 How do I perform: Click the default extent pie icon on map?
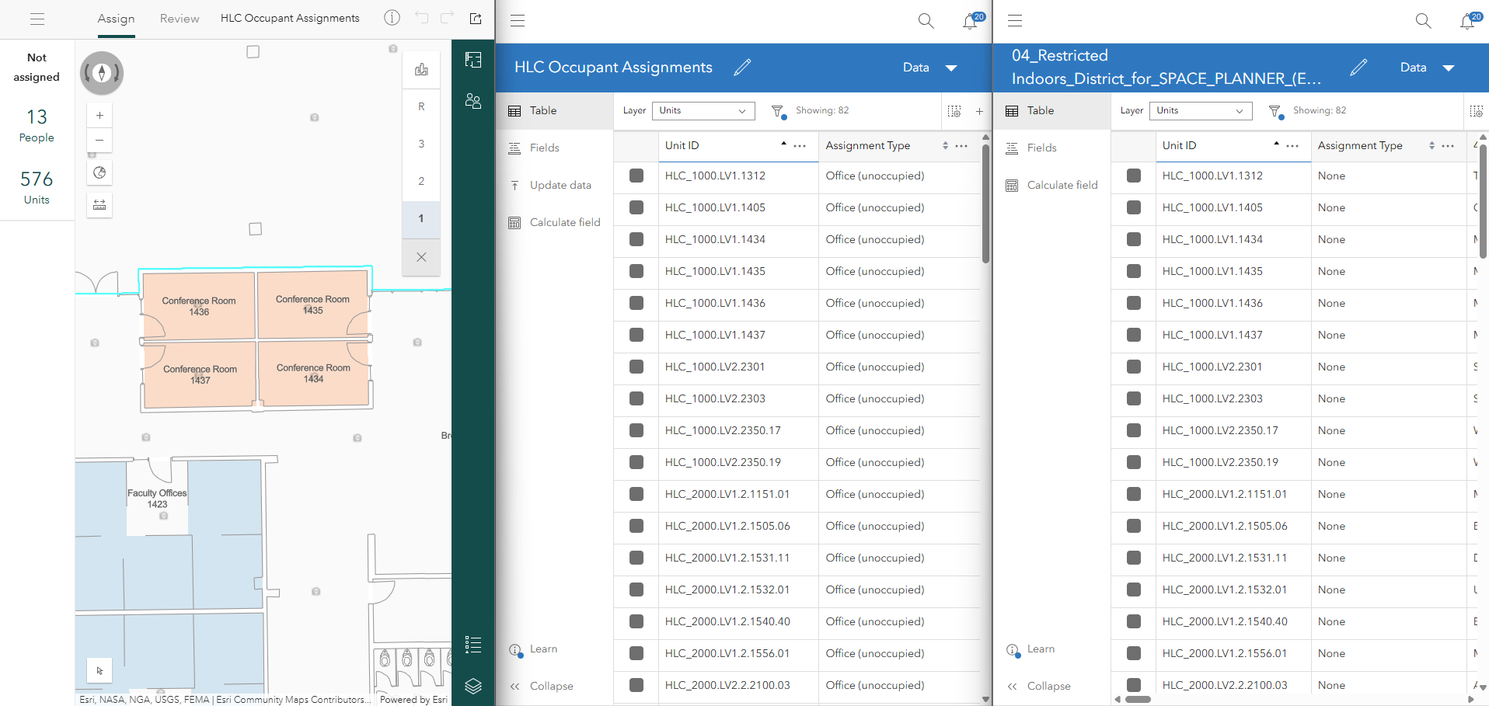pyautogui.click(x=99, y=172)
